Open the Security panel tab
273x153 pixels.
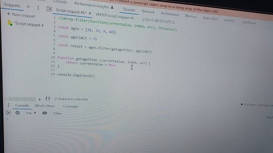click(x=229, y=20)
